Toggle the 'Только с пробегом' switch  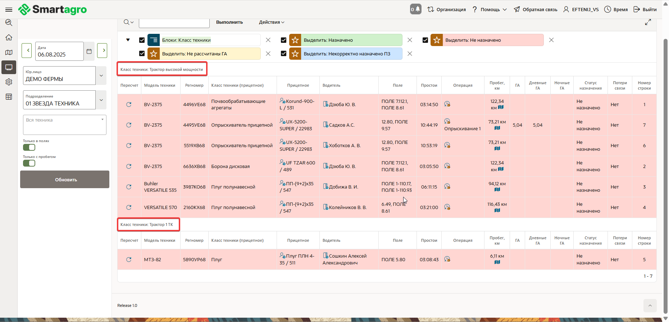[x=29, y=163]
